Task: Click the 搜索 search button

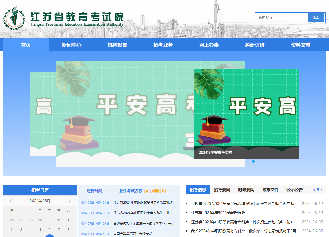Action: click(x=316, y=17)
